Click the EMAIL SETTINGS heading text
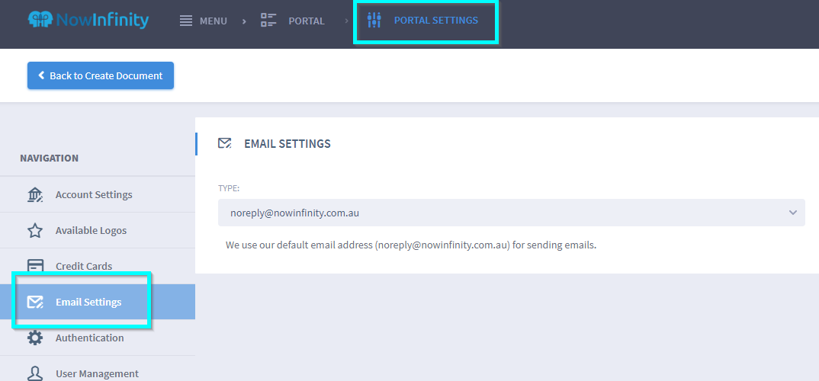Image resolution: width=819 pixels, height=381 pixels. 287,144
